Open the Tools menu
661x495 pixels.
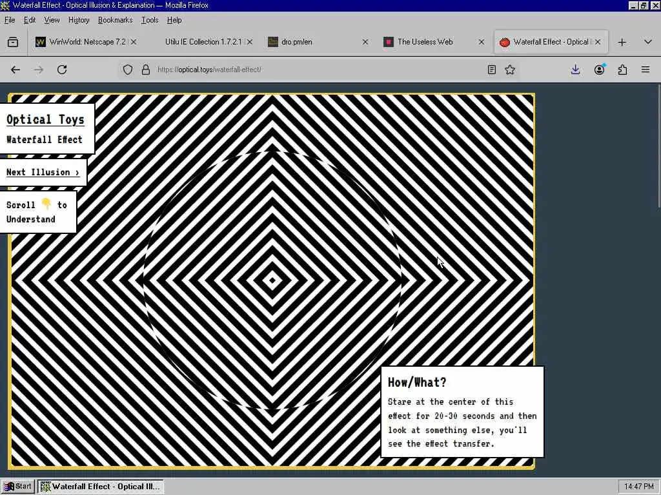(x=150, y=20)
